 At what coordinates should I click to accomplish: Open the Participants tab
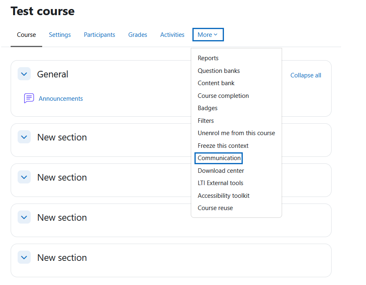click(99, 35)
